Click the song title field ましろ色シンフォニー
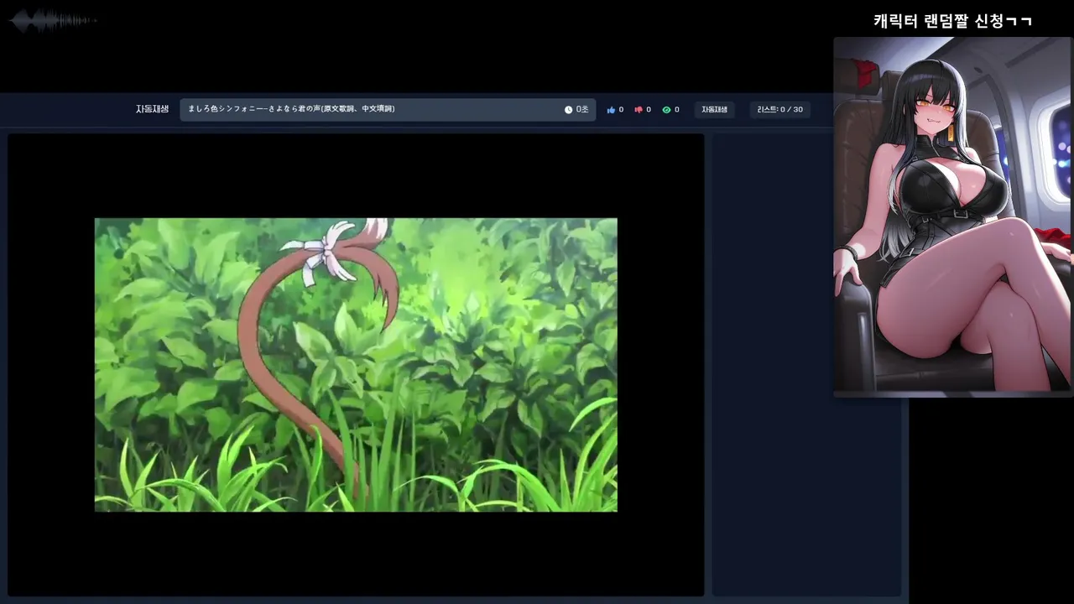Image resolution: width=1074 pixels, height=604 pixels. coord(388,110)
